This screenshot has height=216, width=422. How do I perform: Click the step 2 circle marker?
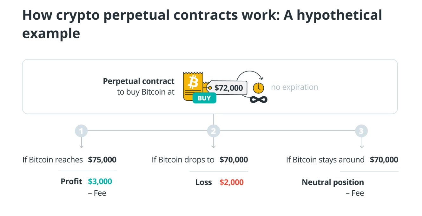click(213, 131)
